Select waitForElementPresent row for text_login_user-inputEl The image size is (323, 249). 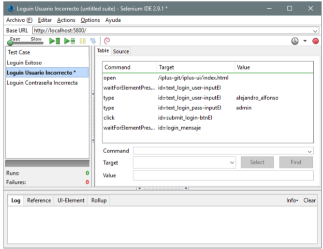(208, 88)
